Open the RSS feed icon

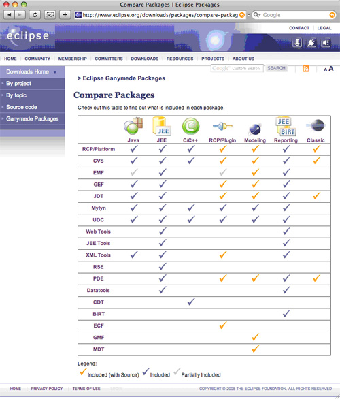pos(306,69)
